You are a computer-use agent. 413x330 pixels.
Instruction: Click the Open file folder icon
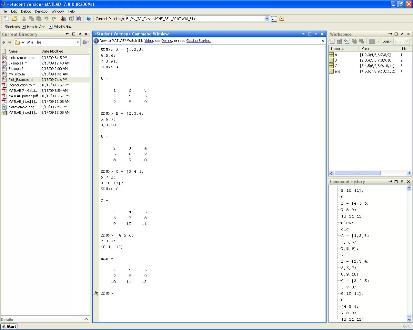(x=14, y=19)
